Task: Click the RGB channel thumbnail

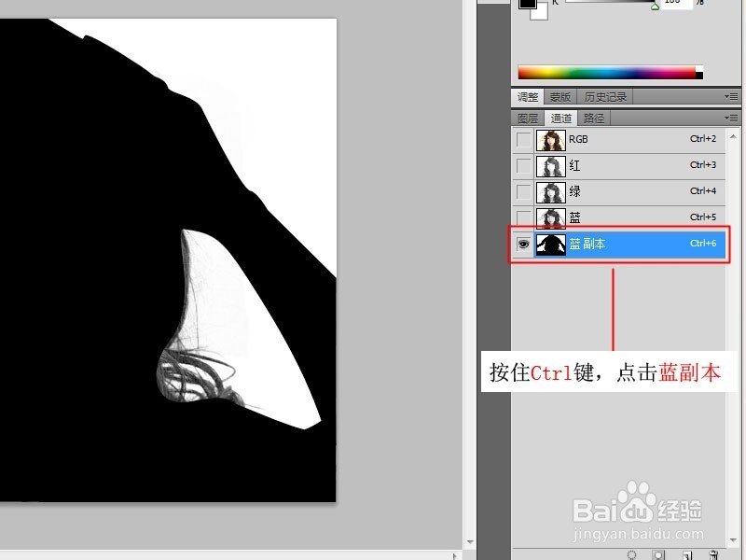Action: (551, 140)
